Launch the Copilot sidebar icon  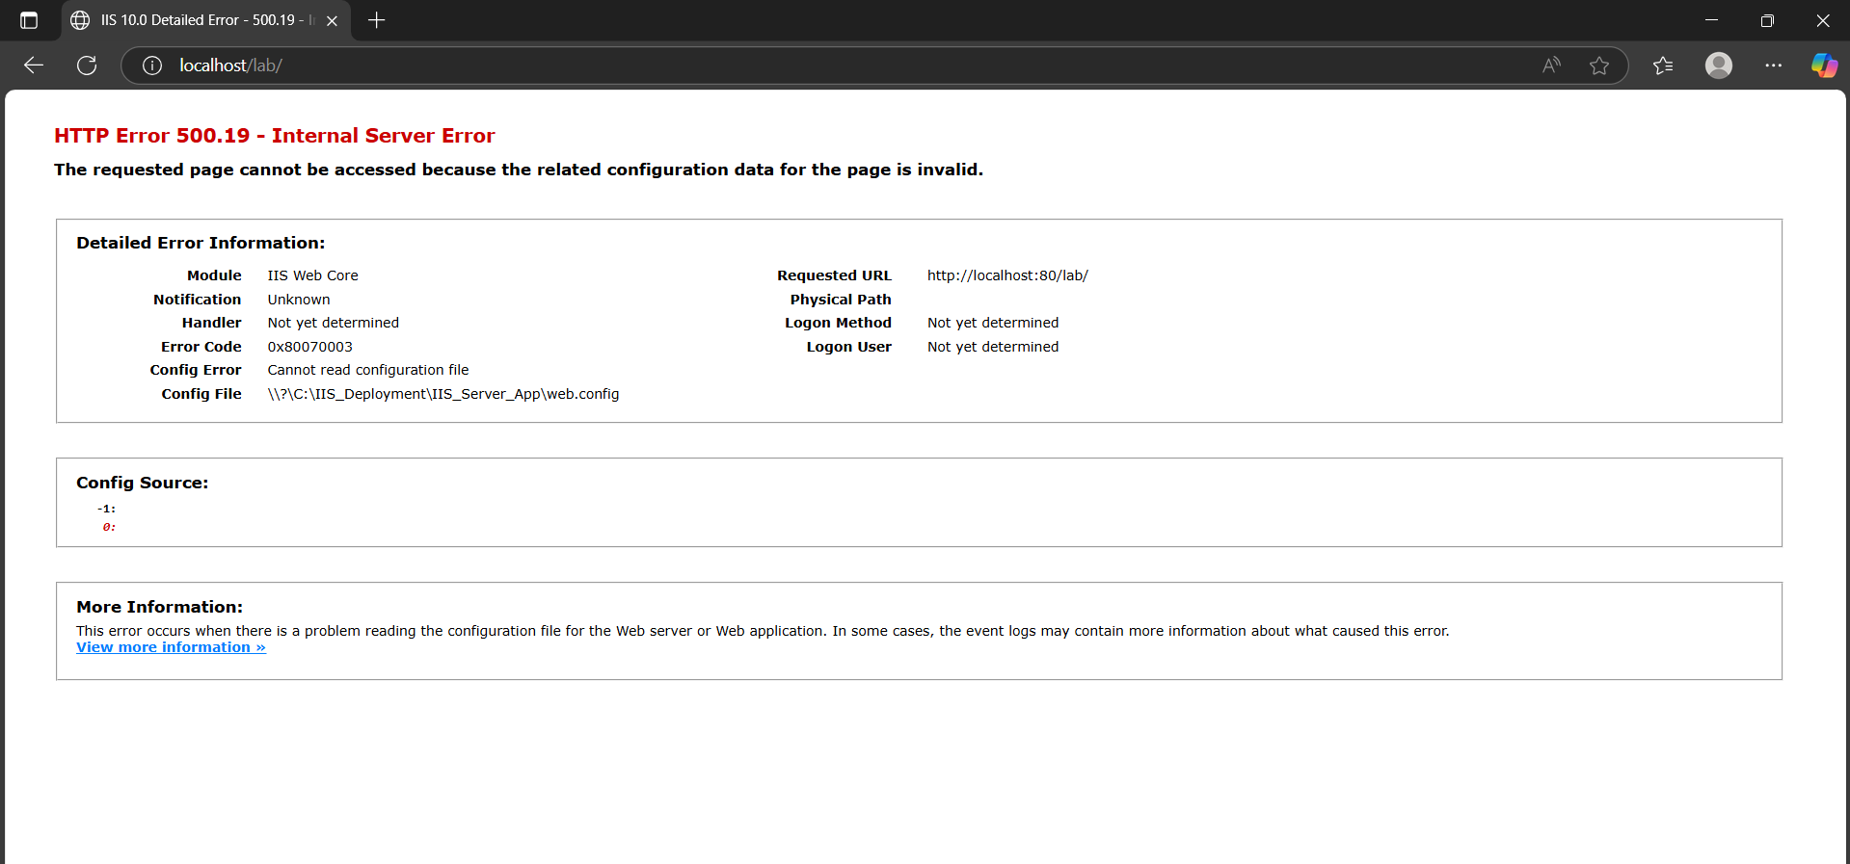pyautogui.click(x=1824, y=65)
